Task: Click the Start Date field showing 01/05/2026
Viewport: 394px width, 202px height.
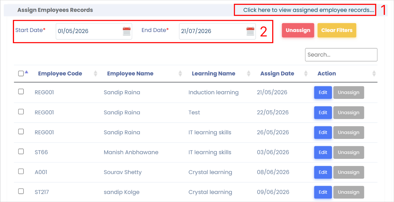Action: [x=94, y=31]
